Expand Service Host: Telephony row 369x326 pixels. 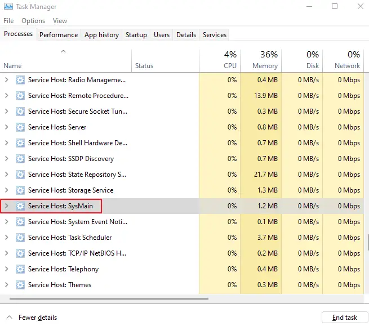point(7,269)
